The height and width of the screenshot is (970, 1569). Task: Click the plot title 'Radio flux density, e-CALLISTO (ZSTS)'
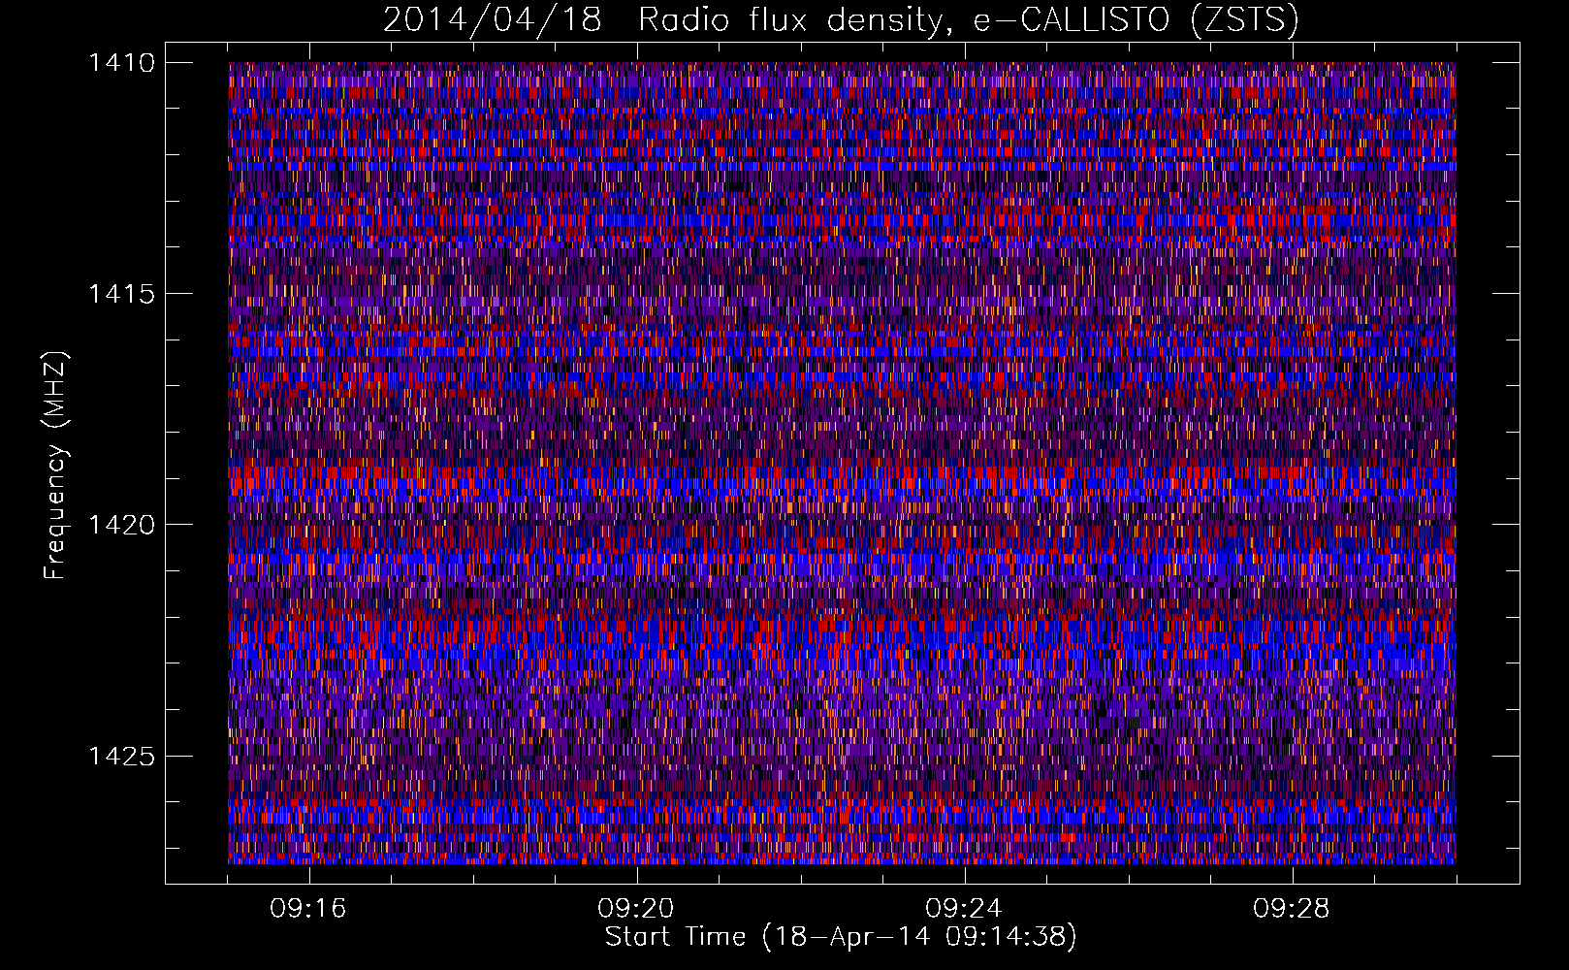(x=968, y=20)
